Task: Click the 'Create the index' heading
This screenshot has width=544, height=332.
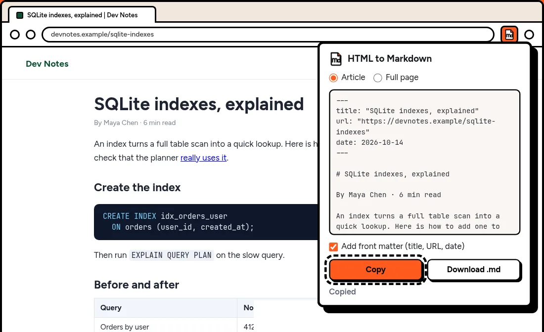Action: 137,187
